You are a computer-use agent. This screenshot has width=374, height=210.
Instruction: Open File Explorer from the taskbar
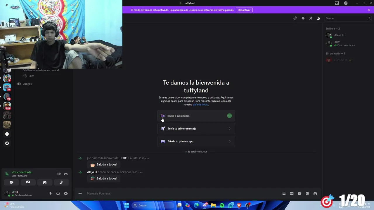point(213,205)
